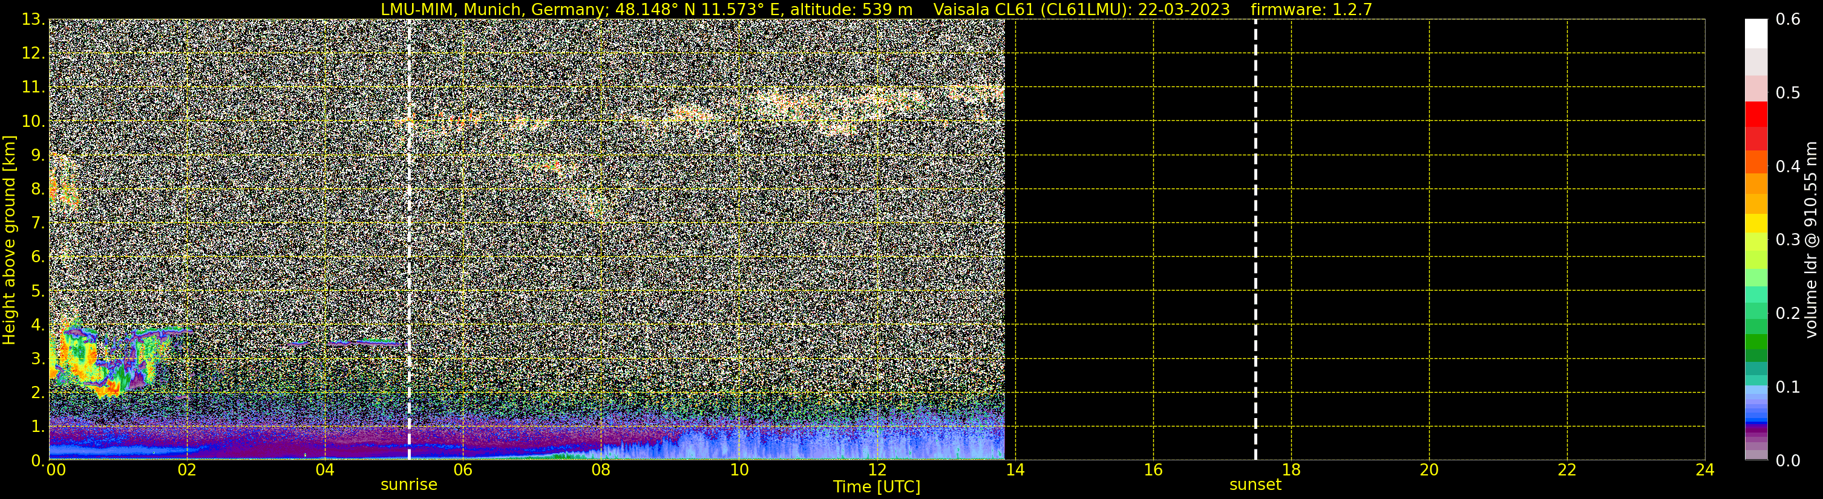Click the green 0.15 region of colorbar

click(1756, 350)
